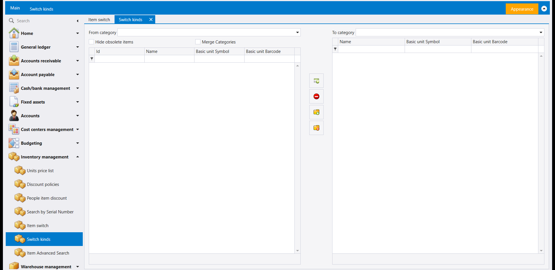
Task: Sort left grid by Basic unit Symbol
Action: tap(219, 51)
